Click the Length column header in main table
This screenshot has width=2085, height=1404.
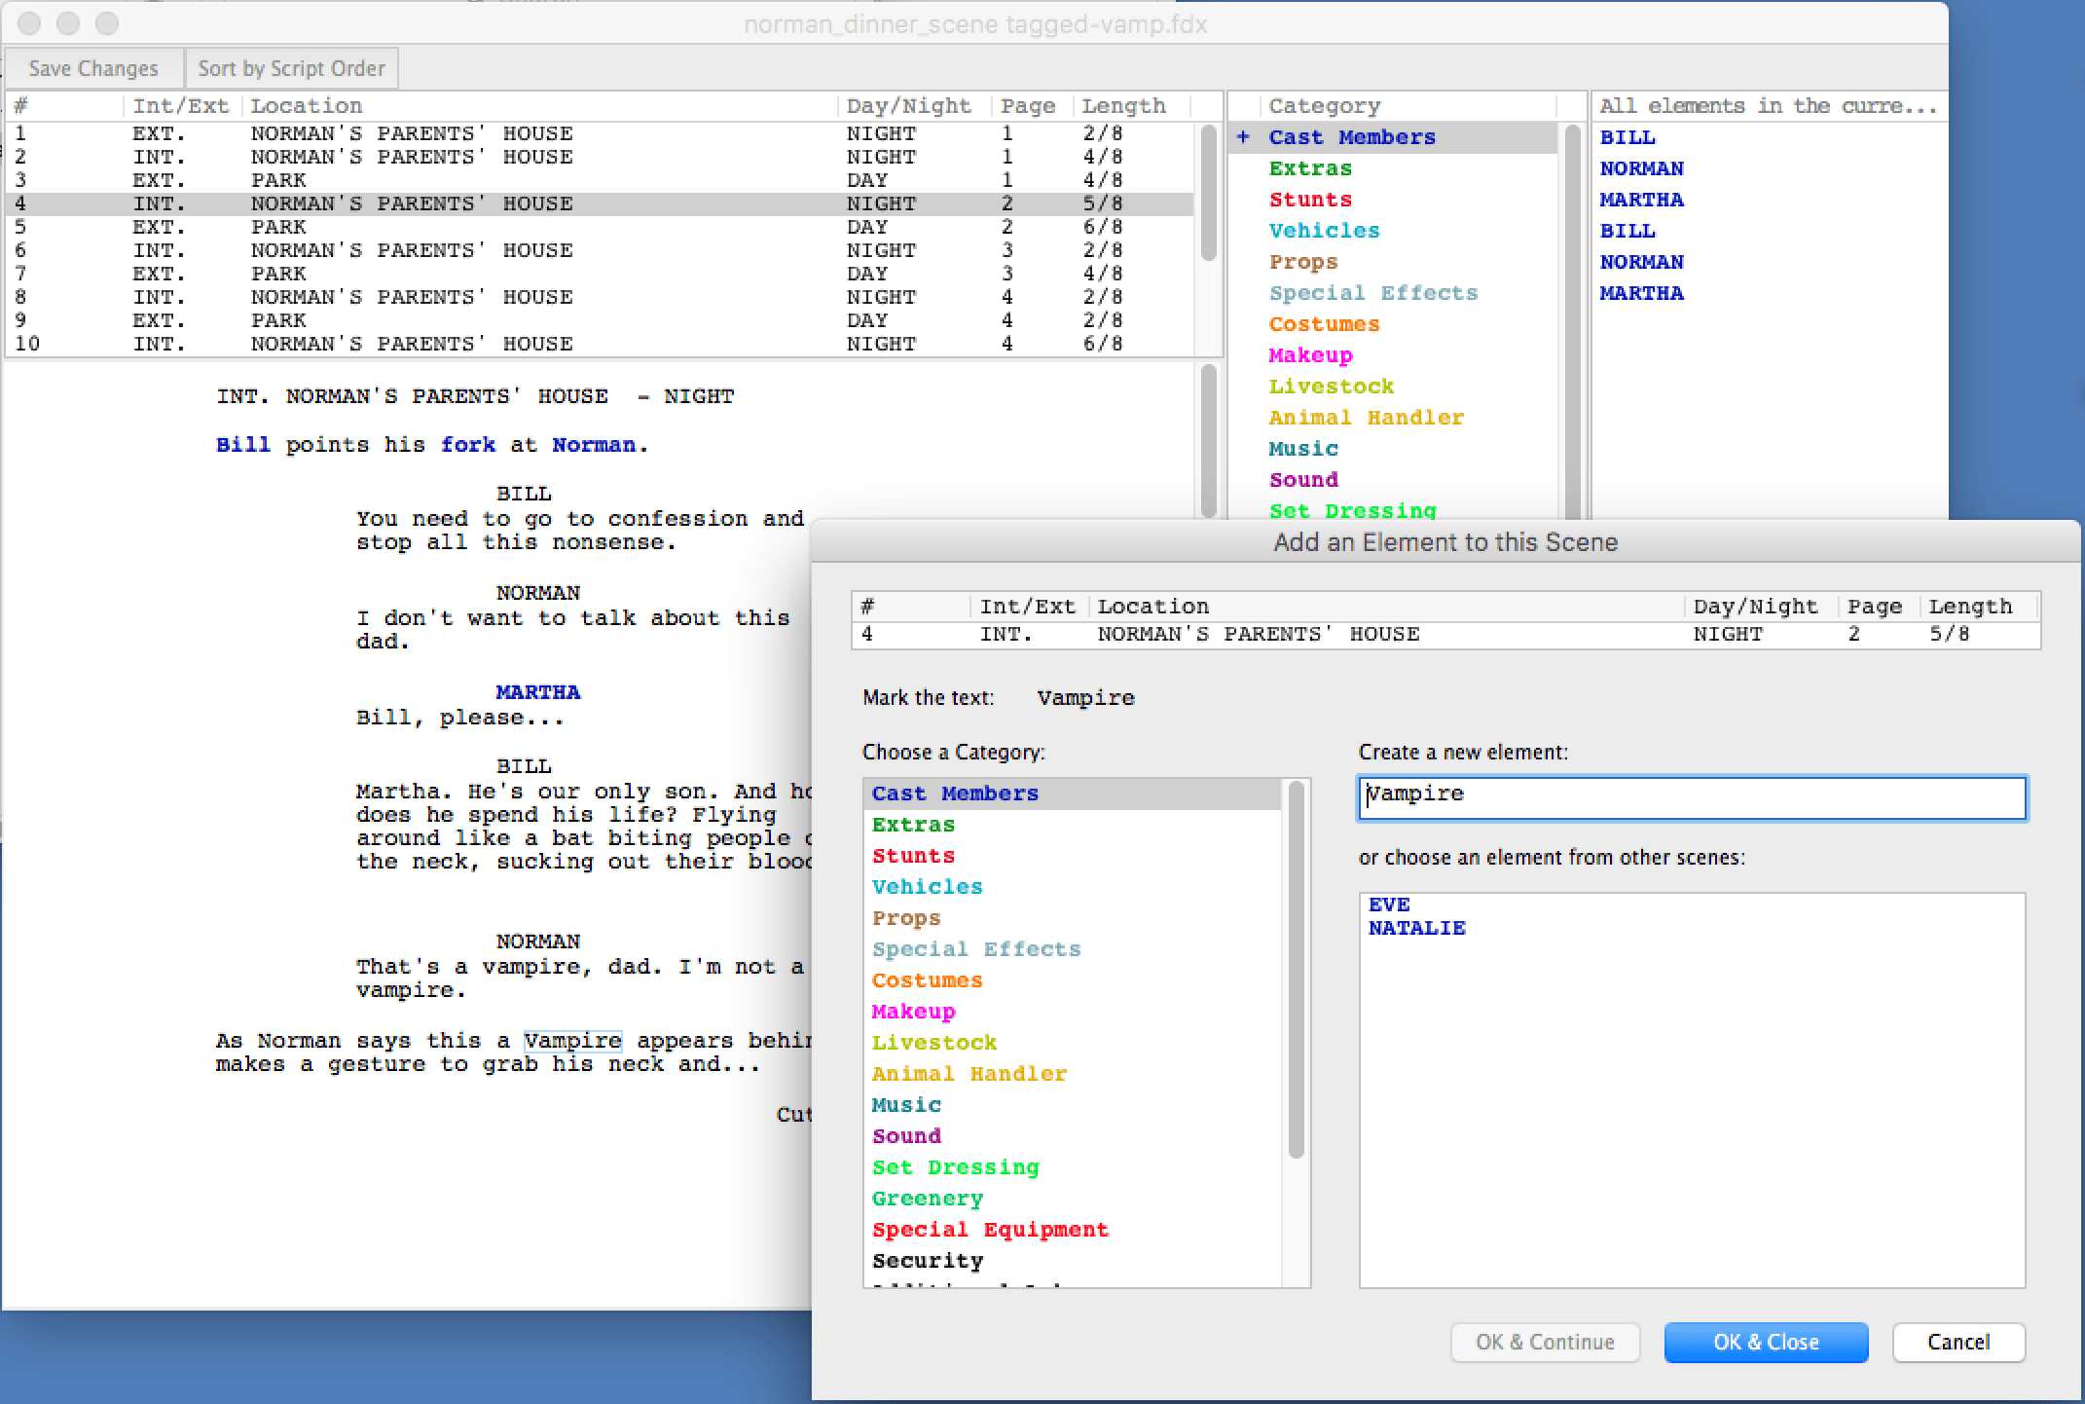tap(1122, 106)
